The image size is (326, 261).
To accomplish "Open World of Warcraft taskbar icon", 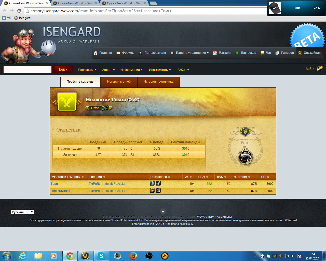I will coord(85,256).
